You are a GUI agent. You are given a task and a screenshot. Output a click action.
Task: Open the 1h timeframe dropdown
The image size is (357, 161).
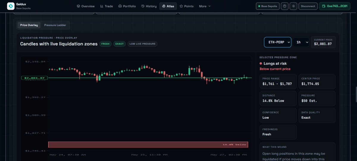tap(301, 42)
